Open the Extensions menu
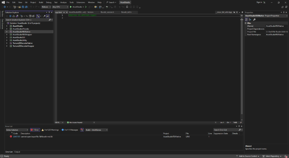The width and height of the screenshot is (289, 158). point(81,2)
